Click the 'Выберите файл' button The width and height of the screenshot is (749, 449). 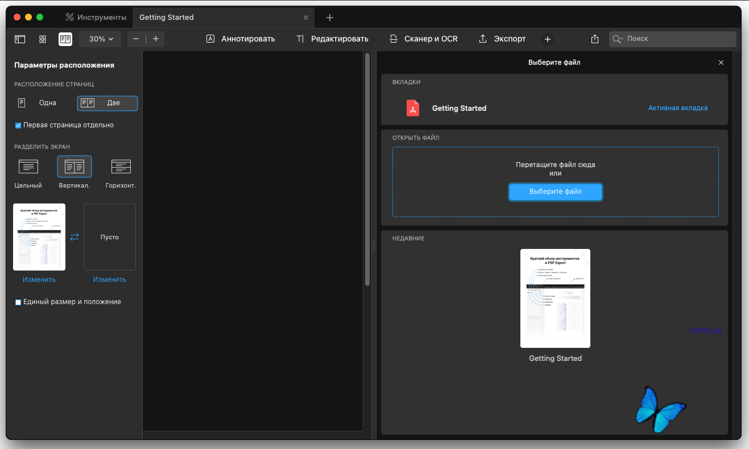click(x=555, y=192)
